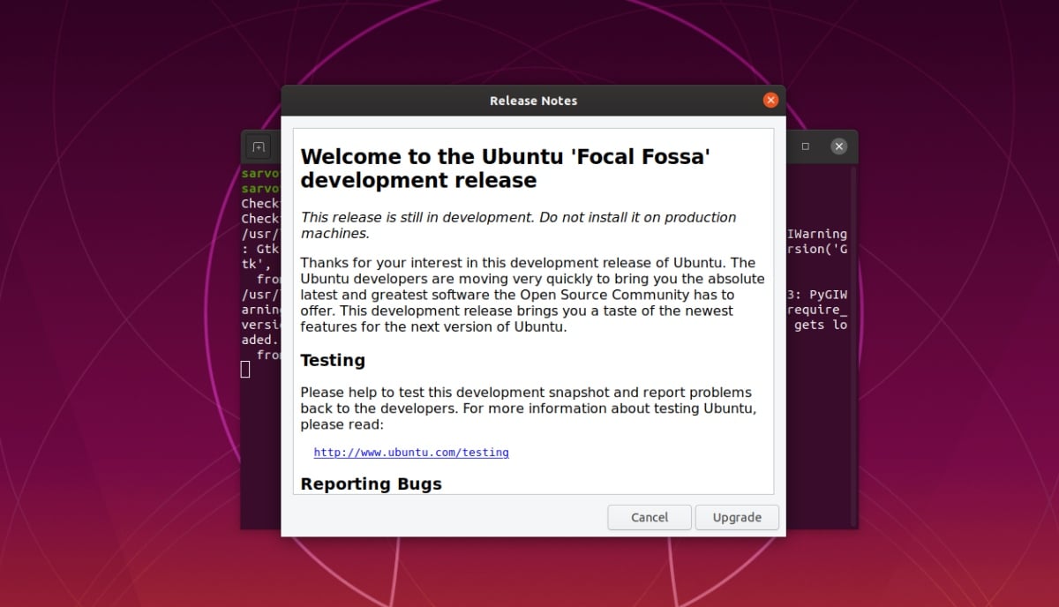
Task: Click the Upgrade button
Action: (737, 517)
